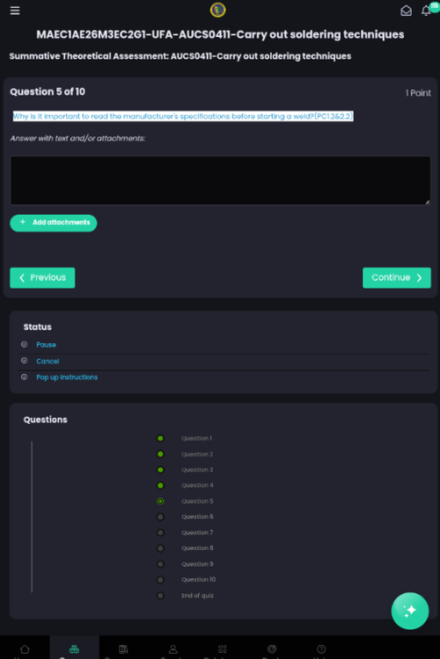Click 'Answer with text and/or attachments' label
The height and width of the screenshot is (659, 440).
pyautogui.click(x=77, y=138)
